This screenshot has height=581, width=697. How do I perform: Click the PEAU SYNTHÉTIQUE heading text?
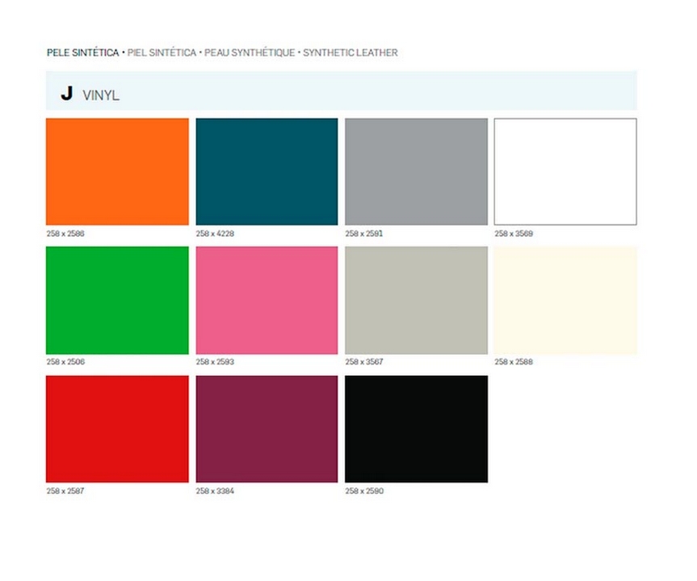point(250,53)
